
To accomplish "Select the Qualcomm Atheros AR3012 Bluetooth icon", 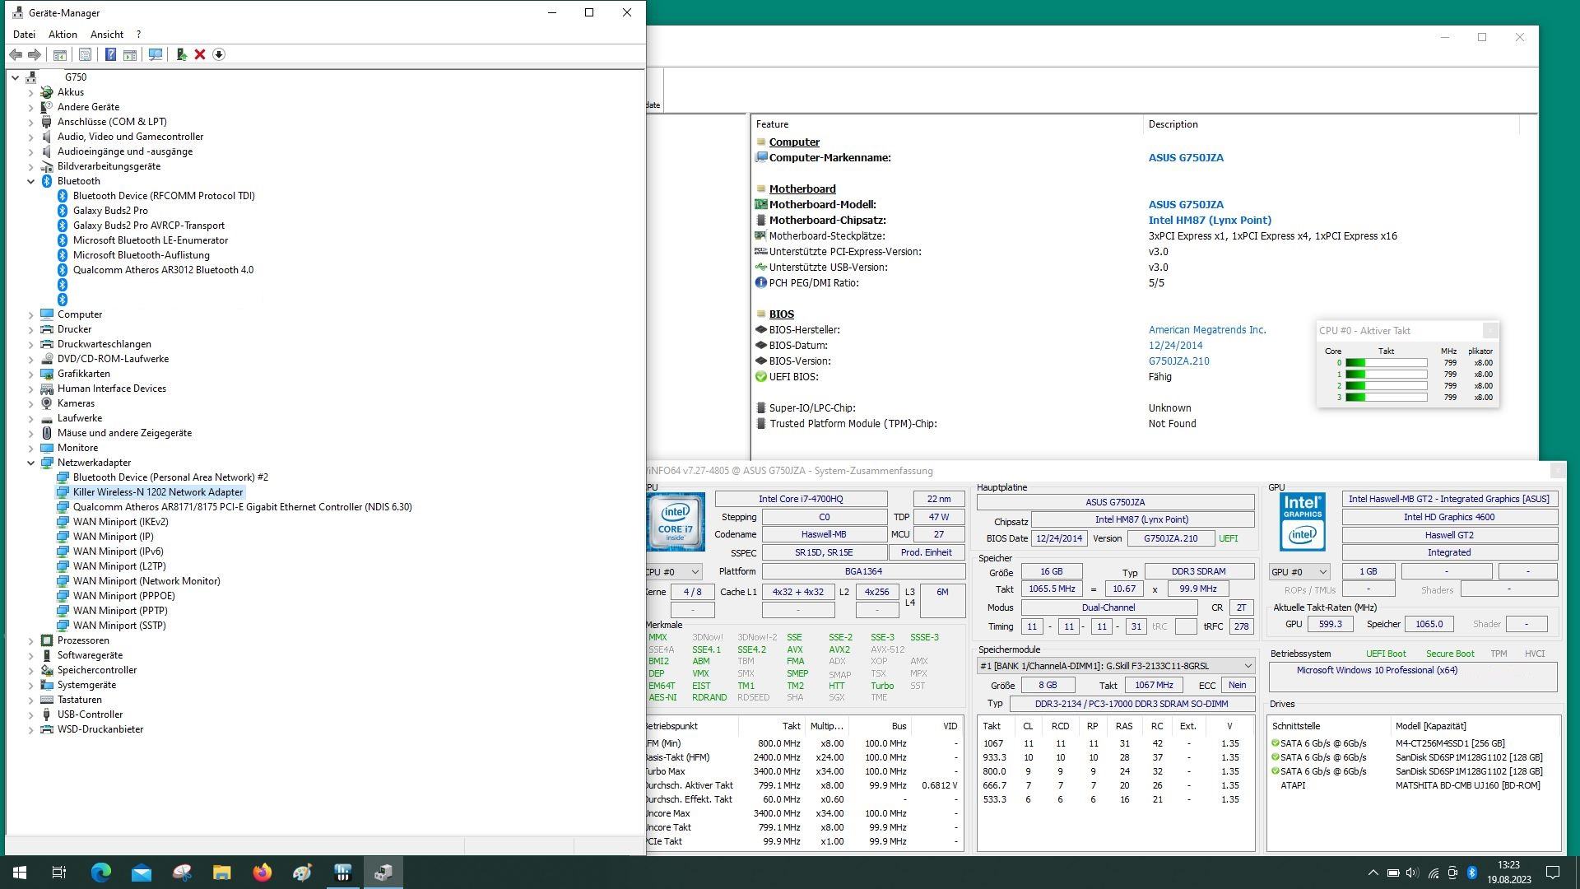I will tap(63, 270).
